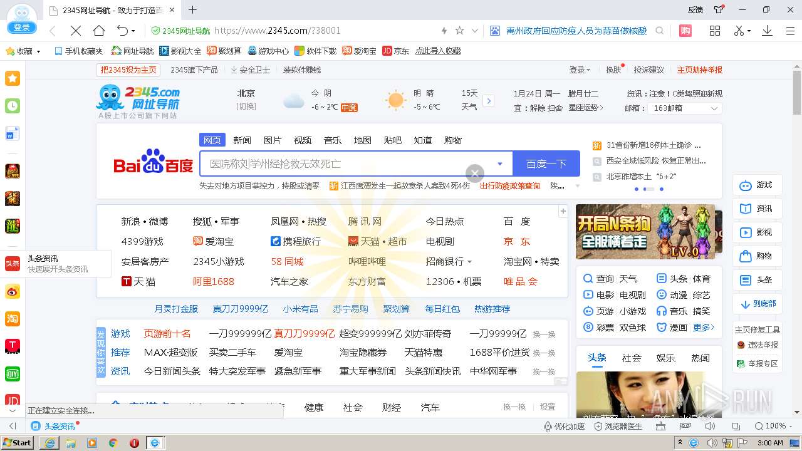Screen dimensions: 802x451
Task: Open the 12306 link
Action: [440, 281]
